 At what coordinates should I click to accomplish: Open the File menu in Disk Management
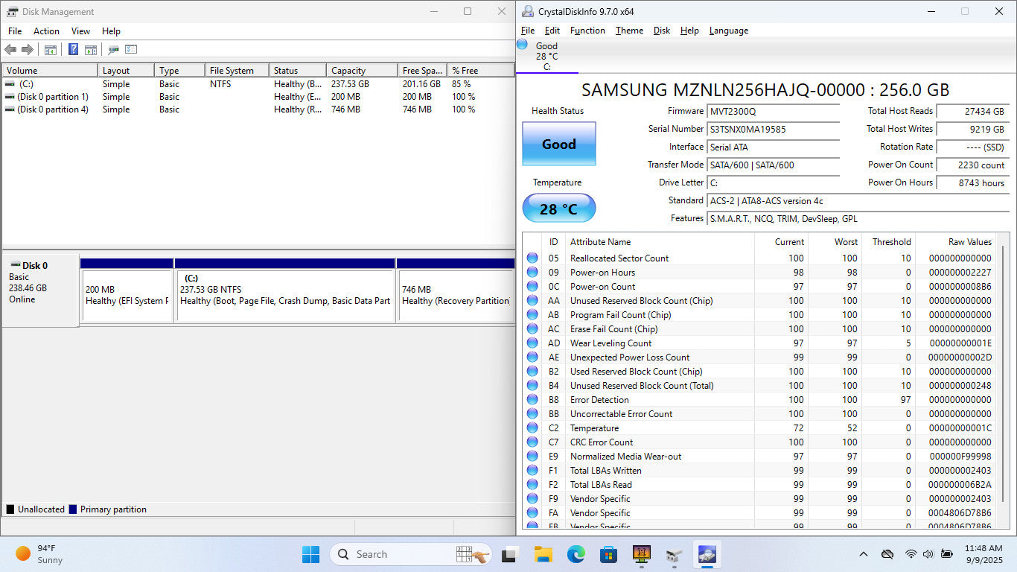15,31
